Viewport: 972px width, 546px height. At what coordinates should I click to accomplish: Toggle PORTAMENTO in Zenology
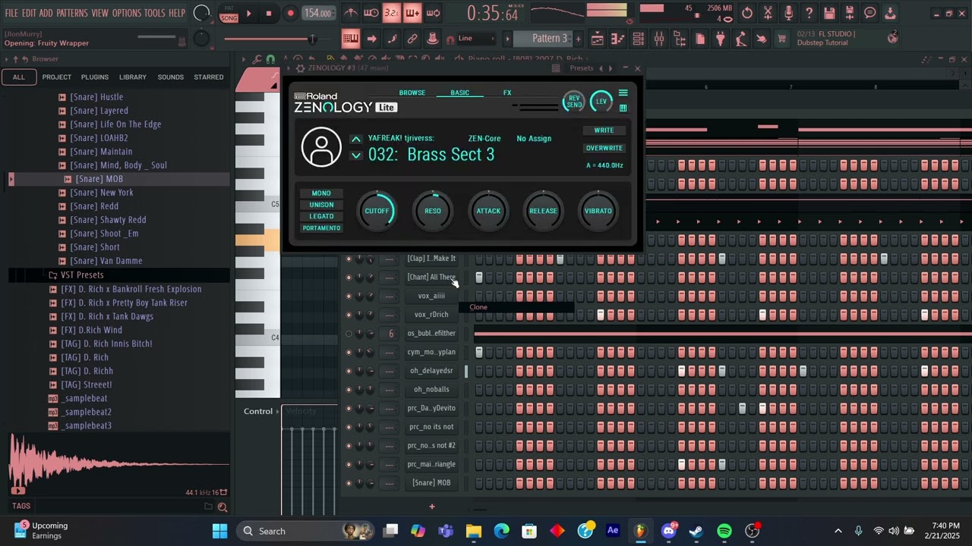tap(321, 228)
